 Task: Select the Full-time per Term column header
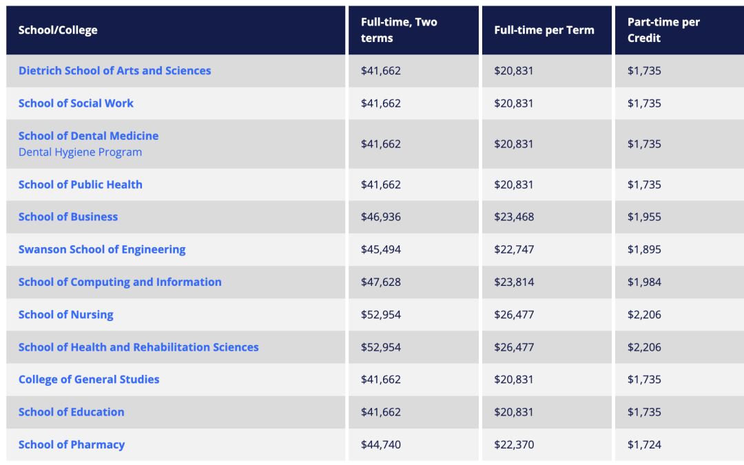[544, 30]
